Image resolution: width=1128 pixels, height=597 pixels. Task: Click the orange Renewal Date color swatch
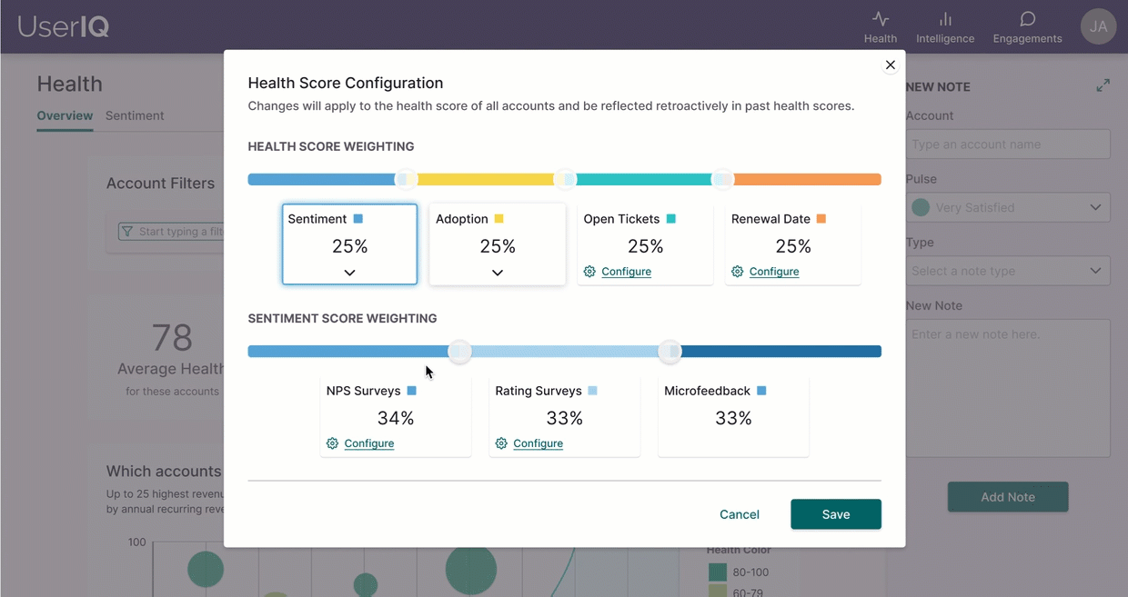pyautogui.click(x=821, y=219)
